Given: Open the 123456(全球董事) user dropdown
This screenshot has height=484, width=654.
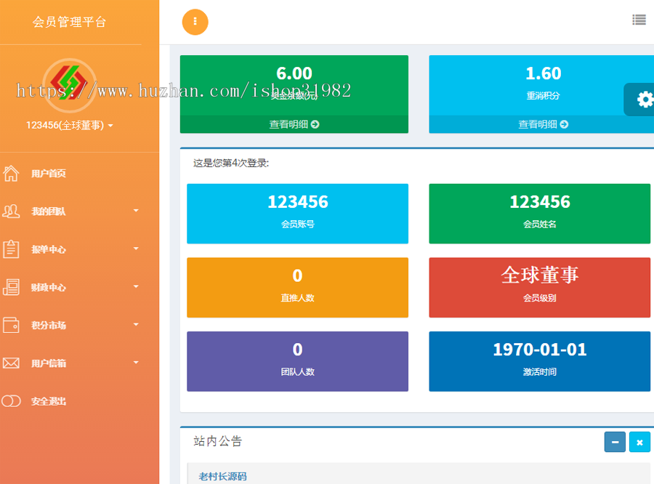Looking at the screenshot, I should 70,125.
